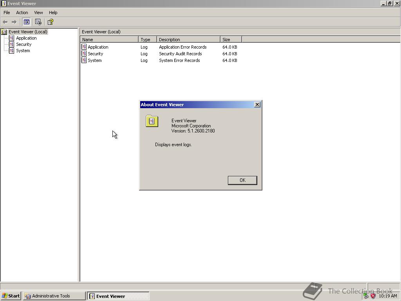This screenshot has width=401, height=301.
Task: Click 'Microsoft Corporation' text in dialog
Action: pyautogui.click(x=191, y=126)
